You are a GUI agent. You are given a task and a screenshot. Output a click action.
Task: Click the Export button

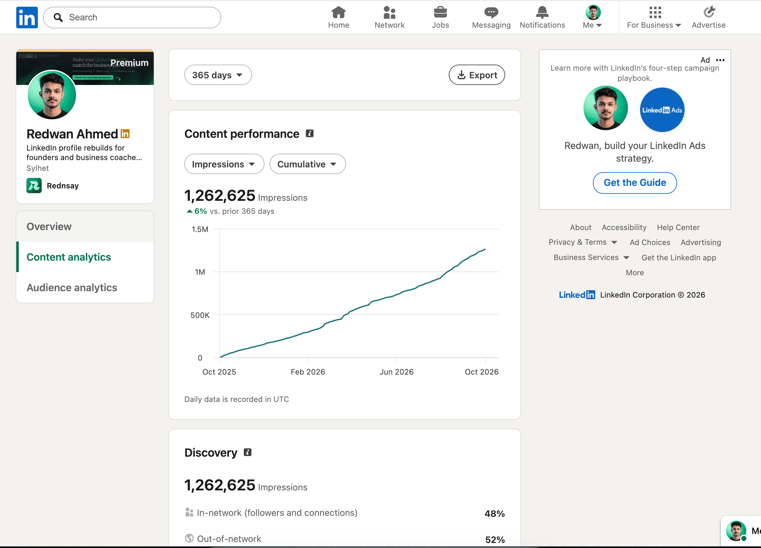(476, 75)
